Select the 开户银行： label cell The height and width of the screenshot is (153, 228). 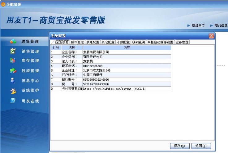pos(72,75)
